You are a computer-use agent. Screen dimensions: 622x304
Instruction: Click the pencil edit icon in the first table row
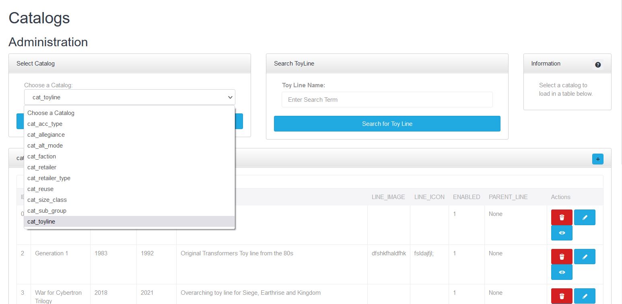coord(585,217)
